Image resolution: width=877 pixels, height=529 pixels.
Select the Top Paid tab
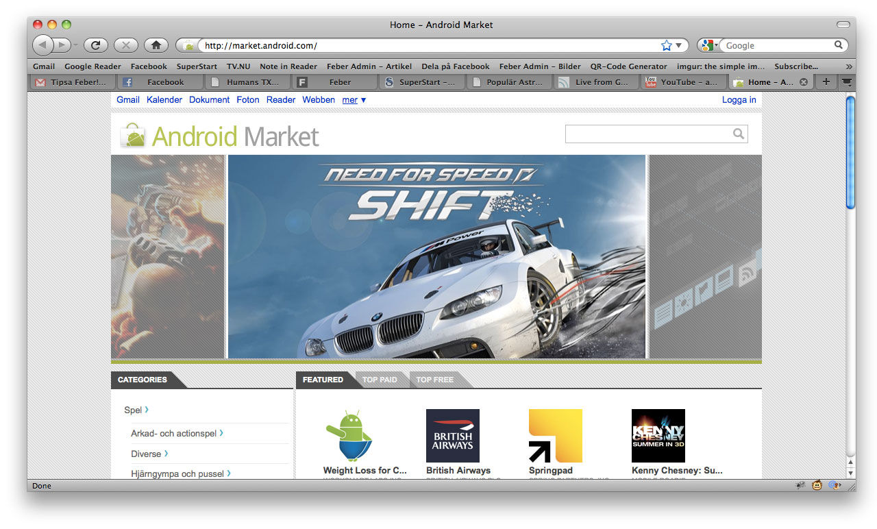pyautogui.click(x=380, y=380)
